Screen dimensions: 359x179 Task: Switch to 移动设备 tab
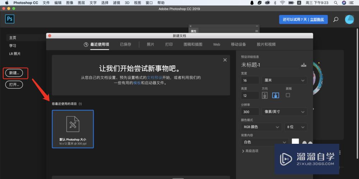pyautogui.click(x=238, y=45)
